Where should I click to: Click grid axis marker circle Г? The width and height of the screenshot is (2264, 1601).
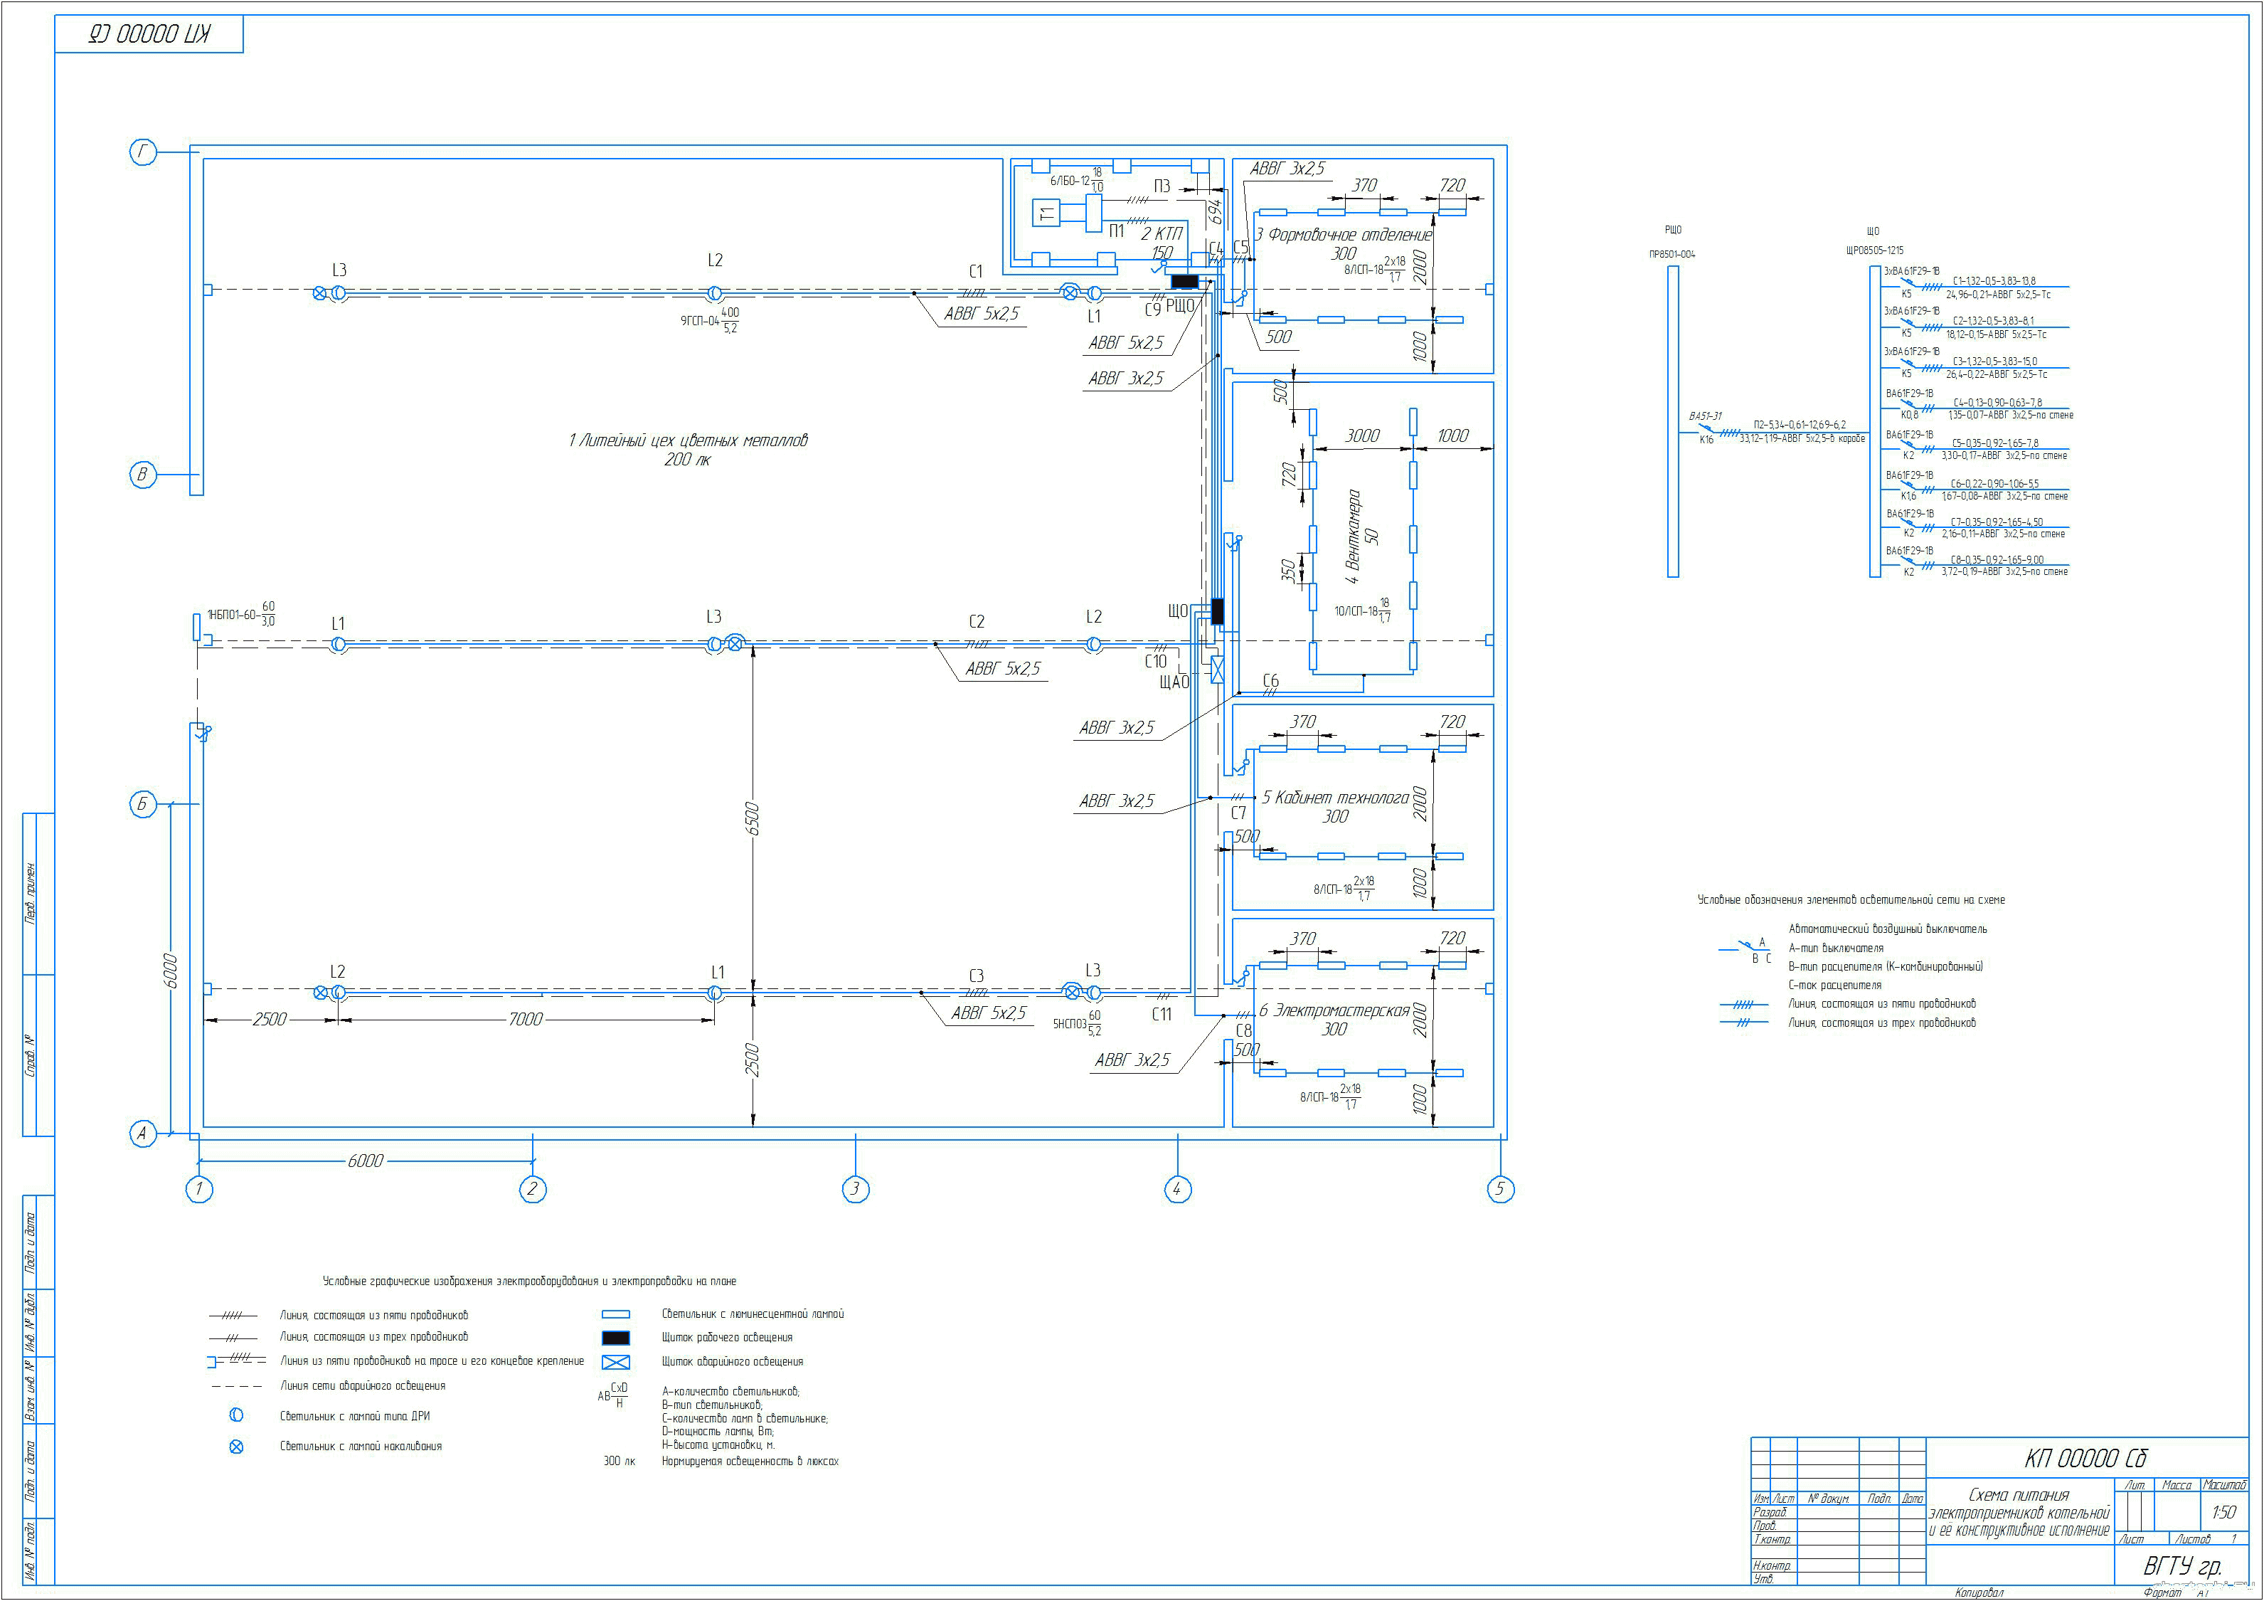(144, 152)
